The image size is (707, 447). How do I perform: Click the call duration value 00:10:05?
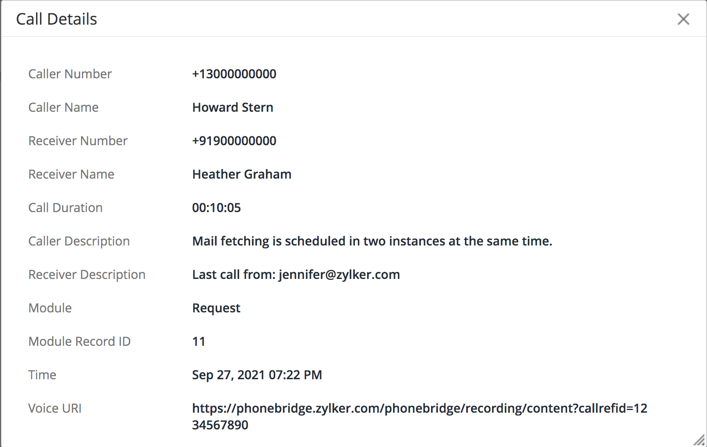click(216, 208)
